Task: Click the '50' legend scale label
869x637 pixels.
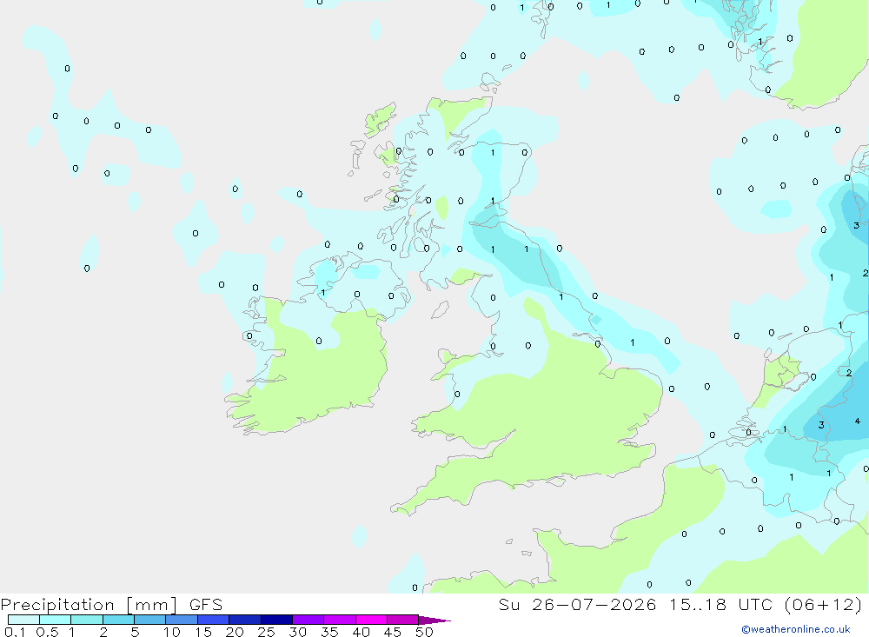Action: click(x=424, y=632)
